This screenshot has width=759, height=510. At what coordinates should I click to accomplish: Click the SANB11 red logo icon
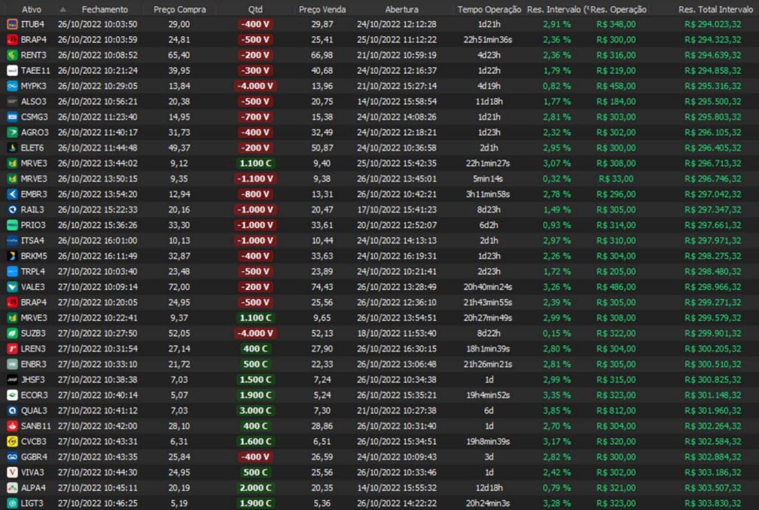click(x=12, y=426)
